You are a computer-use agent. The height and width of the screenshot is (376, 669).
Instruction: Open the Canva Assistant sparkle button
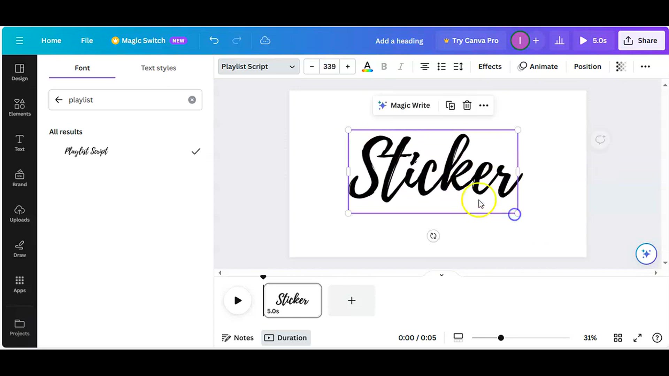[646, 254]
